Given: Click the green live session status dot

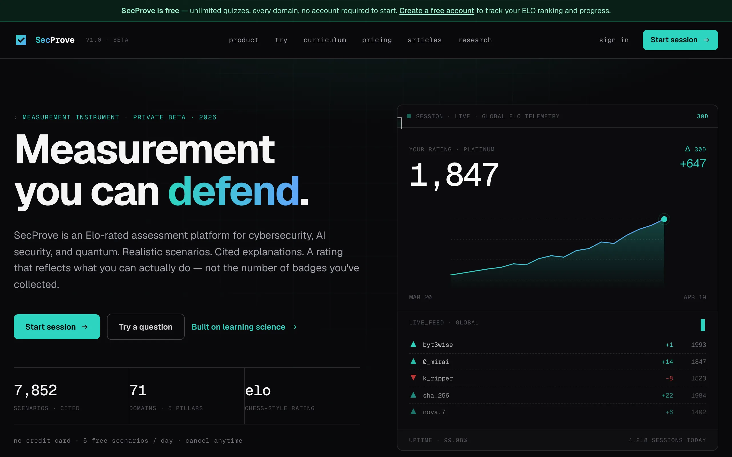Looking at the screenshot, I should (409, 116).
